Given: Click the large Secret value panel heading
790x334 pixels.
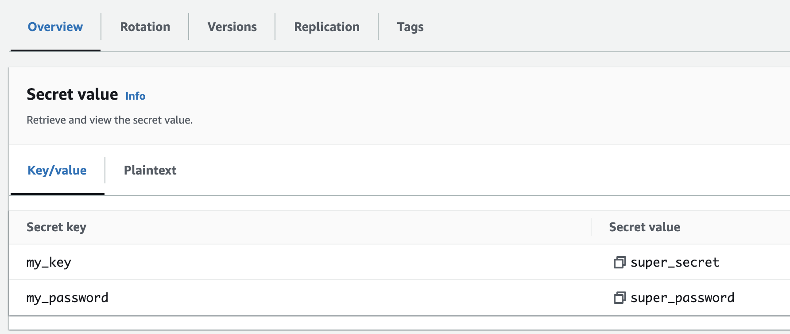Looking at the screenshot, I should (x=72, y=94).
